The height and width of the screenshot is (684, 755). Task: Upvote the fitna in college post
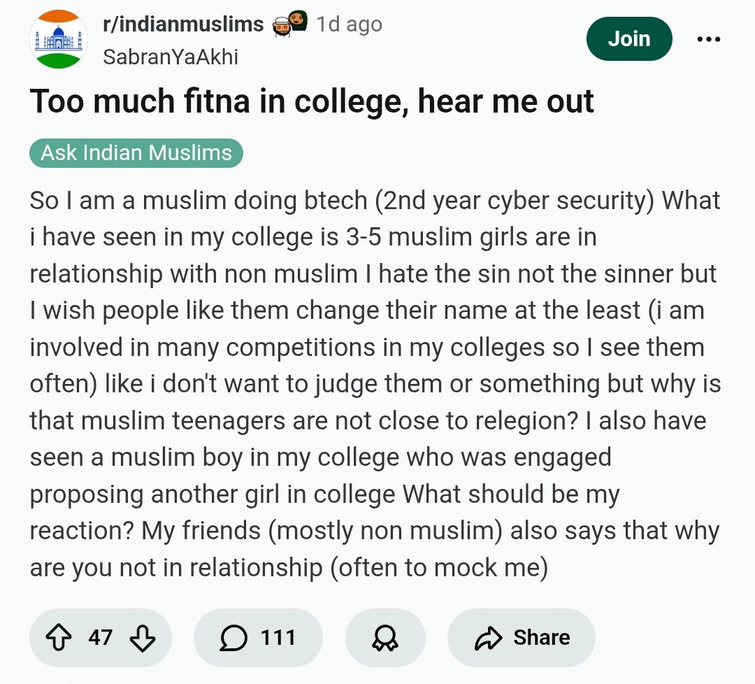pos(57,637)
